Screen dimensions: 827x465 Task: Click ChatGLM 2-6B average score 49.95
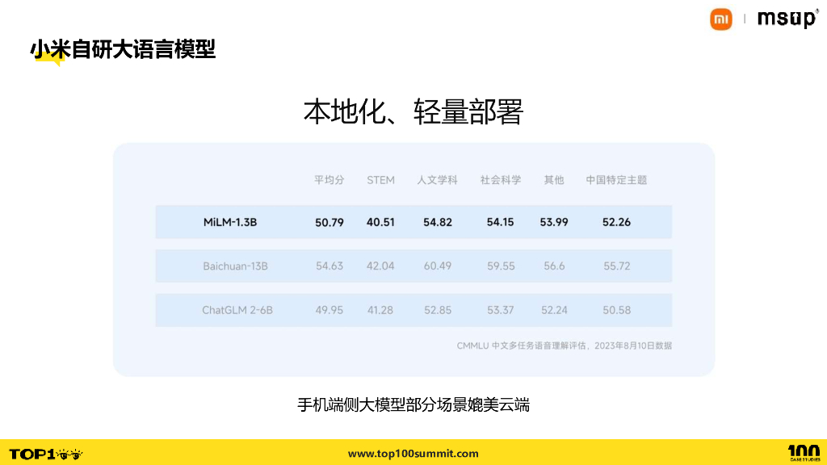point(330,311)
